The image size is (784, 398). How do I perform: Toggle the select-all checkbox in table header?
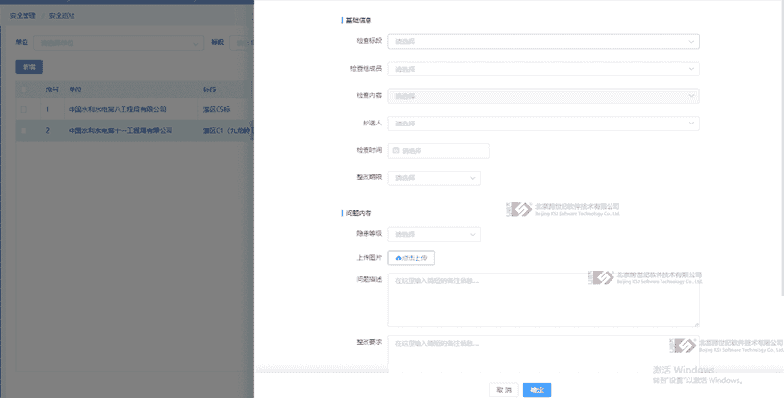coord(24,90)
